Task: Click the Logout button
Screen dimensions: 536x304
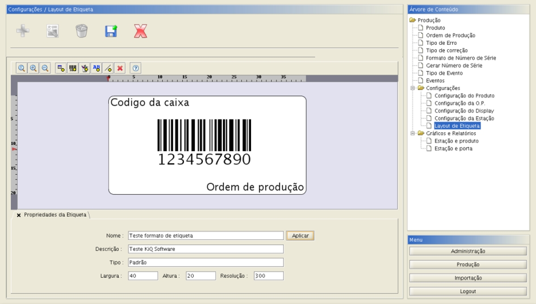Action: click(x=468, y=292)
